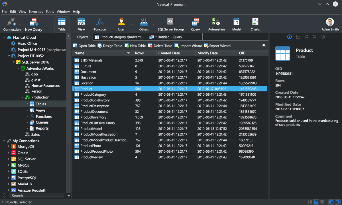The height and width of the screenshot is (205, 342).
Task: Toggle the right information pane visibility
Action: point(337,202)
